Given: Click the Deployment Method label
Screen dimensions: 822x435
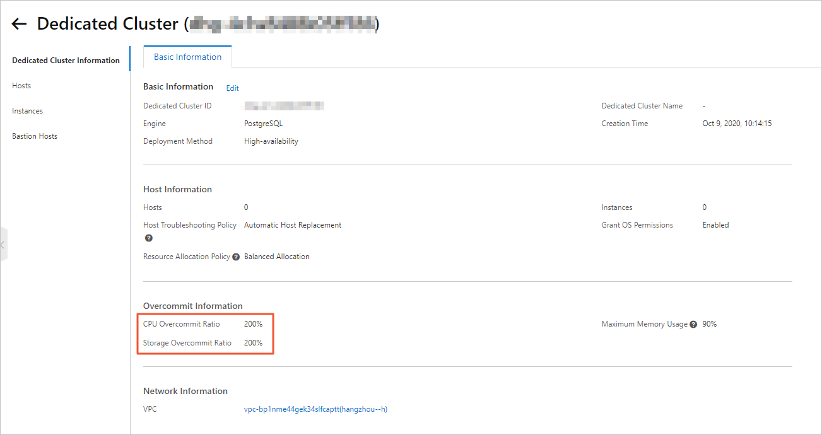Looking at the screenshot, I should (178, 141).
